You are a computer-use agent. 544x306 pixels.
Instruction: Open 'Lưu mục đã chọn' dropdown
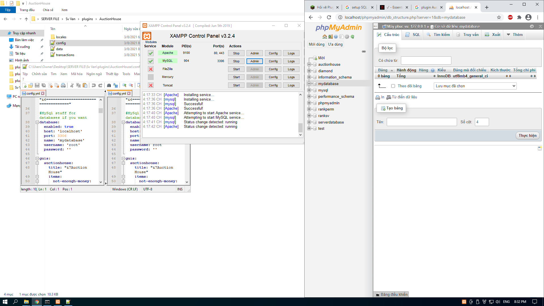pyautogui.click(x=475, y=86)
